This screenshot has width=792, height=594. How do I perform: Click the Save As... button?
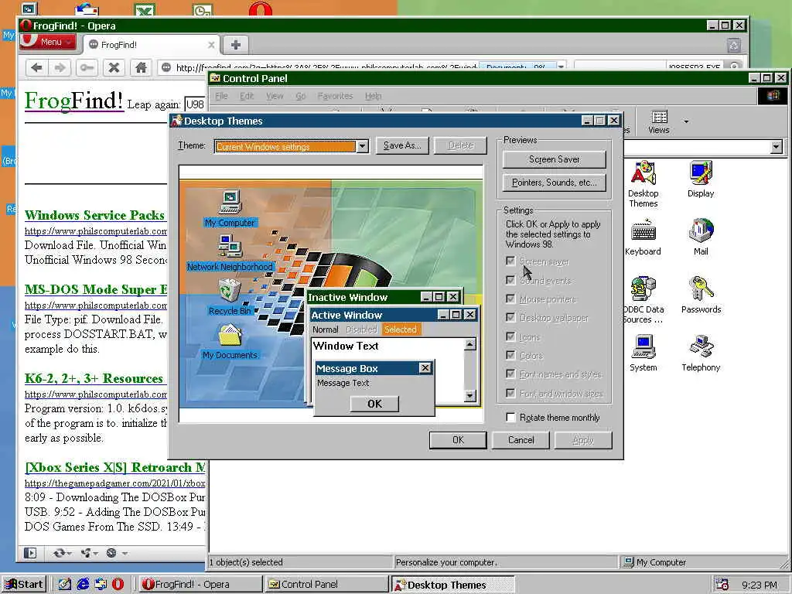click(402, 145)
